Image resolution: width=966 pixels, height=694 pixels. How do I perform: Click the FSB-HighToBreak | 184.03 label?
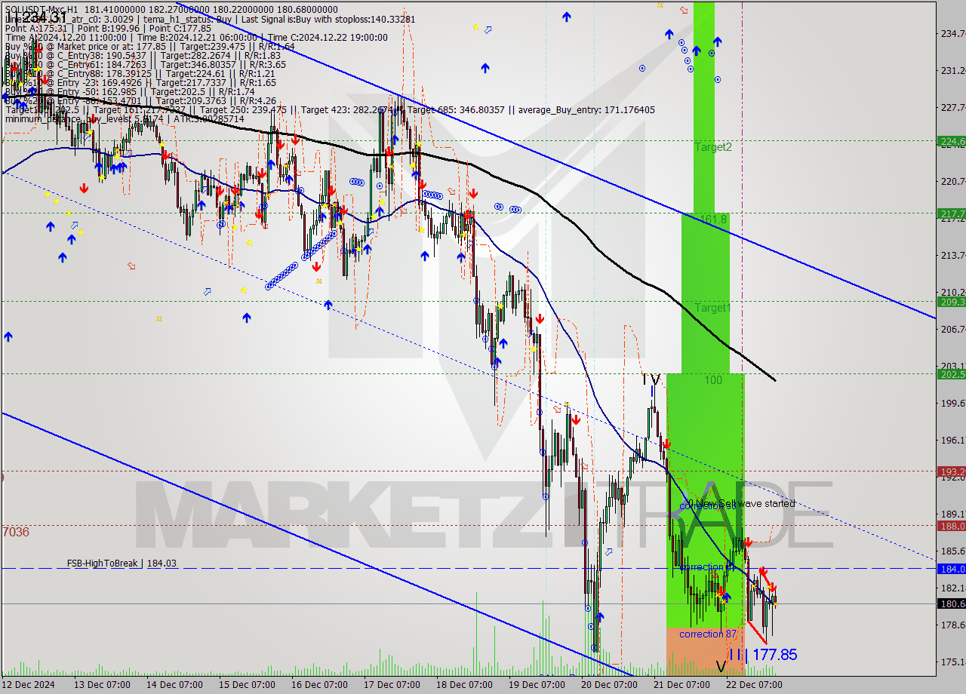coord(122,563)
